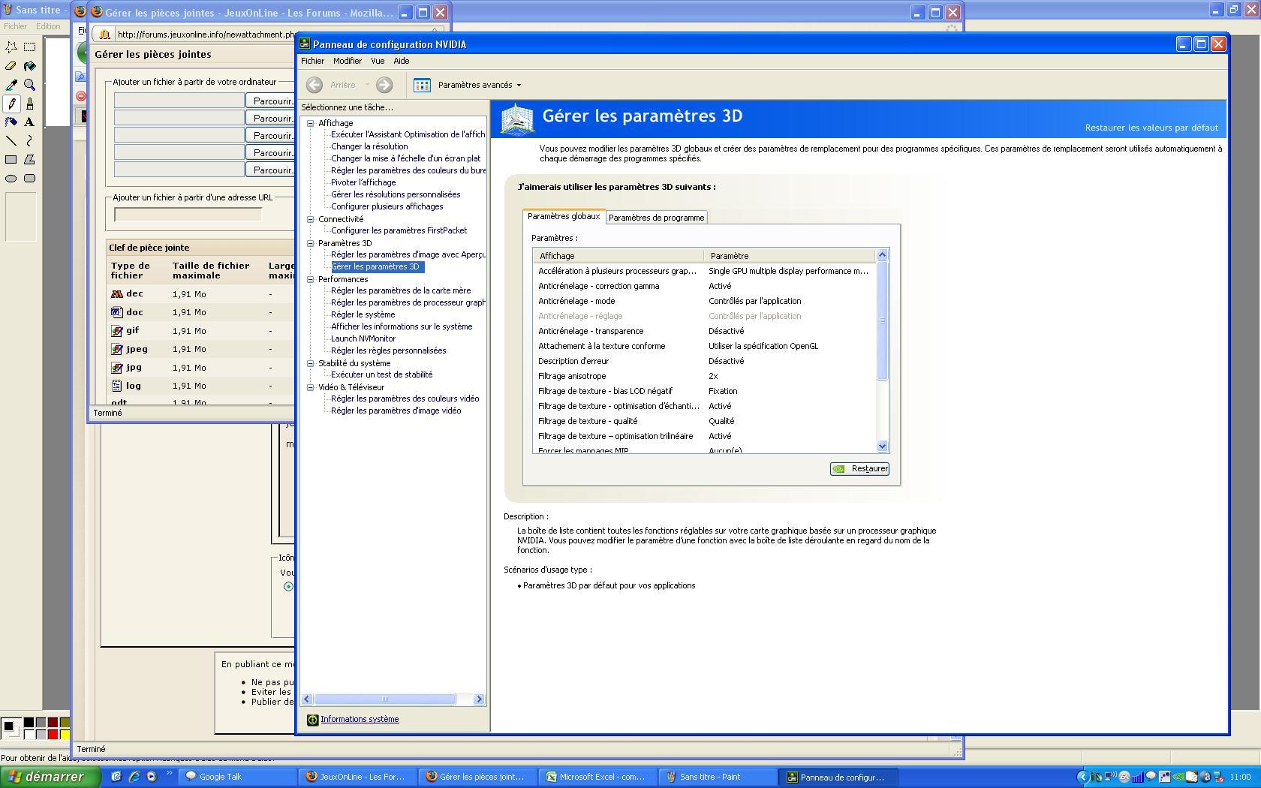Screen dimensions: 1261x788
Task: Open the Fichier menu in NVIDIA panel
Action: tap(313, 61)
